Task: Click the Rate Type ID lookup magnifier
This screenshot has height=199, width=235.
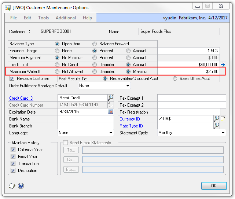Action: pyautogui.click(x=217, y=126)
